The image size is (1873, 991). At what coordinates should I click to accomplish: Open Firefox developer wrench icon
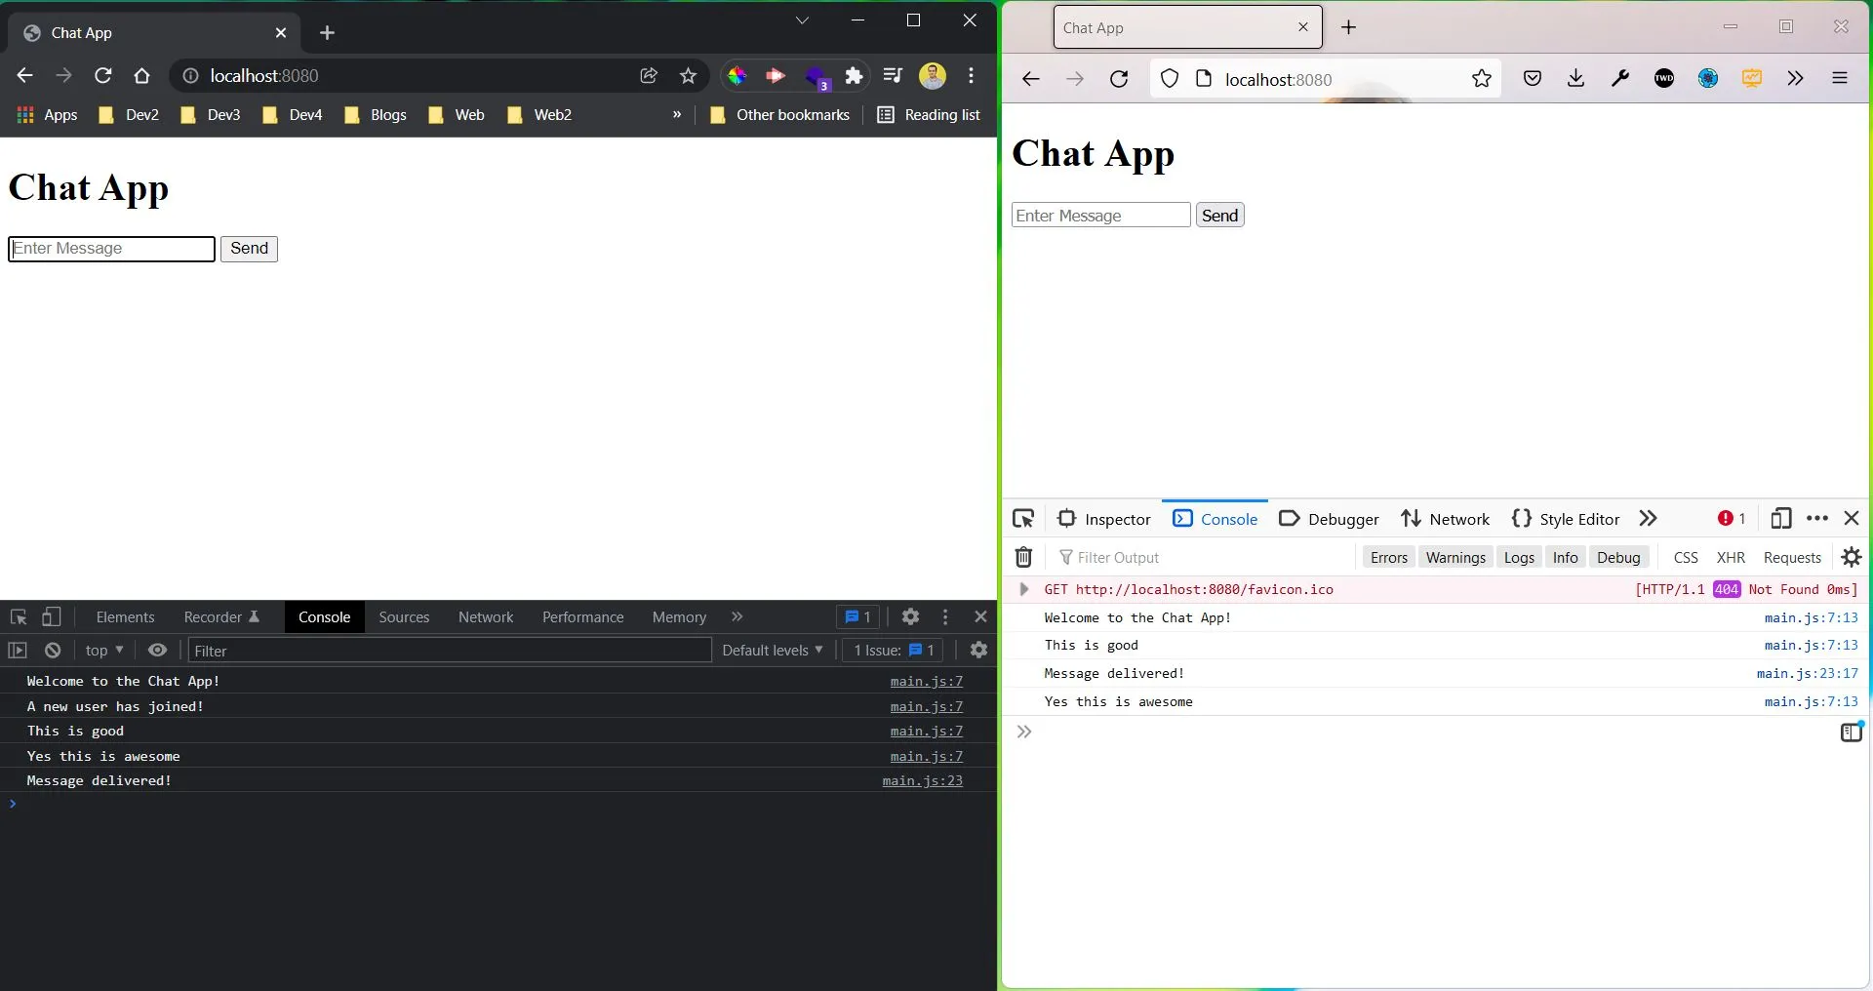pyautogui.click(x=1620, y=79)
